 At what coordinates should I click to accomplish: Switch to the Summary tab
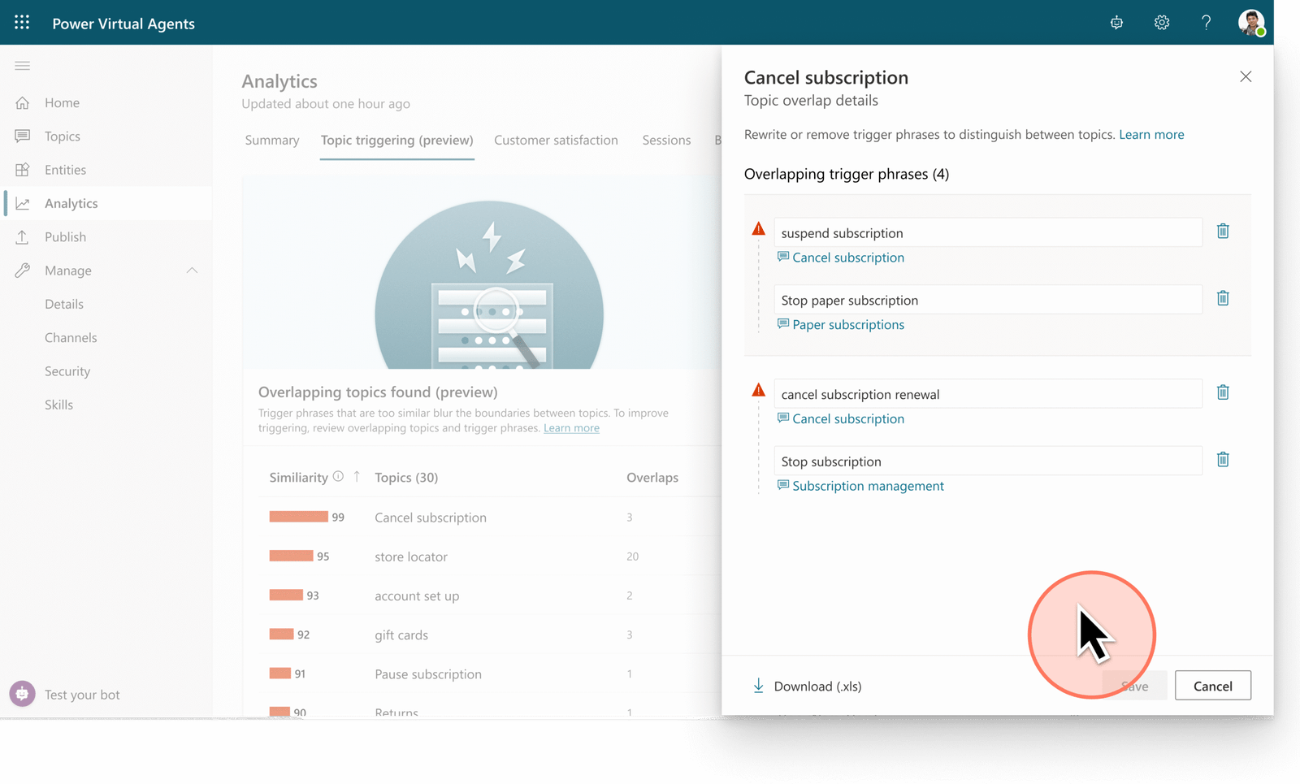[272, 140]
